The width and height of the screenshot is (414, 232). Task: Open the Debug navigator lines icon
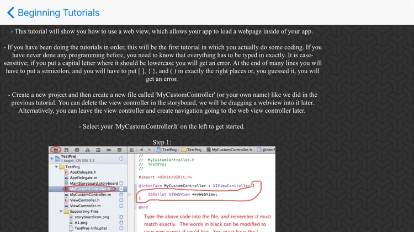(x=98, y=150)
